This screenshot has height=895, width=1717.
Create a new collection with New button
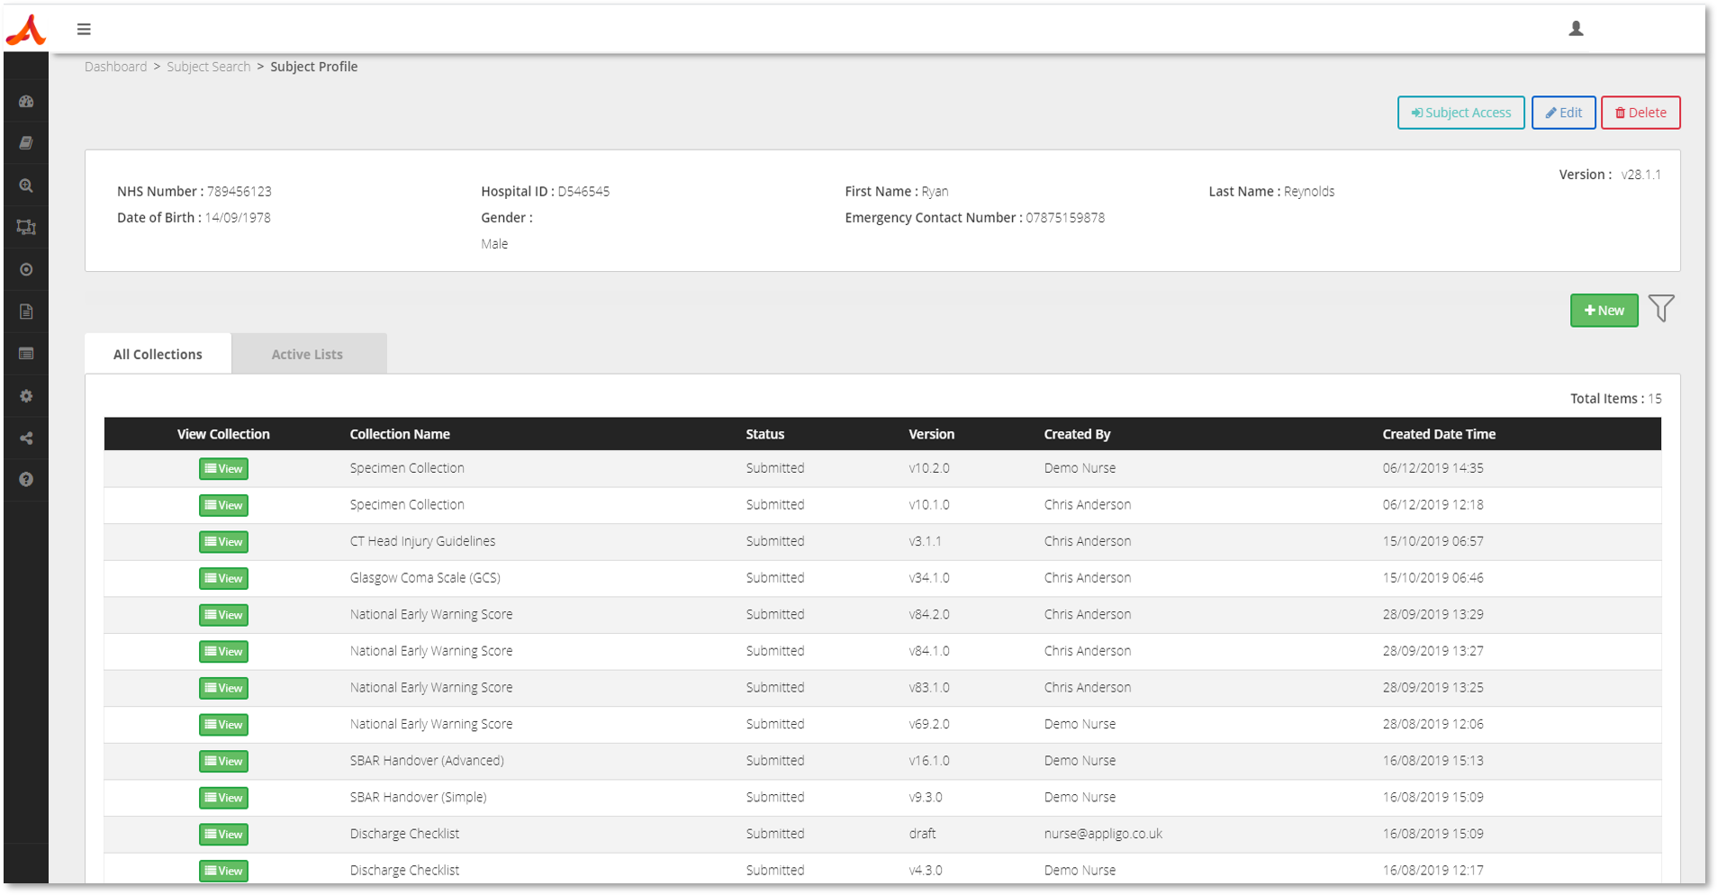tap(1604, 311)
